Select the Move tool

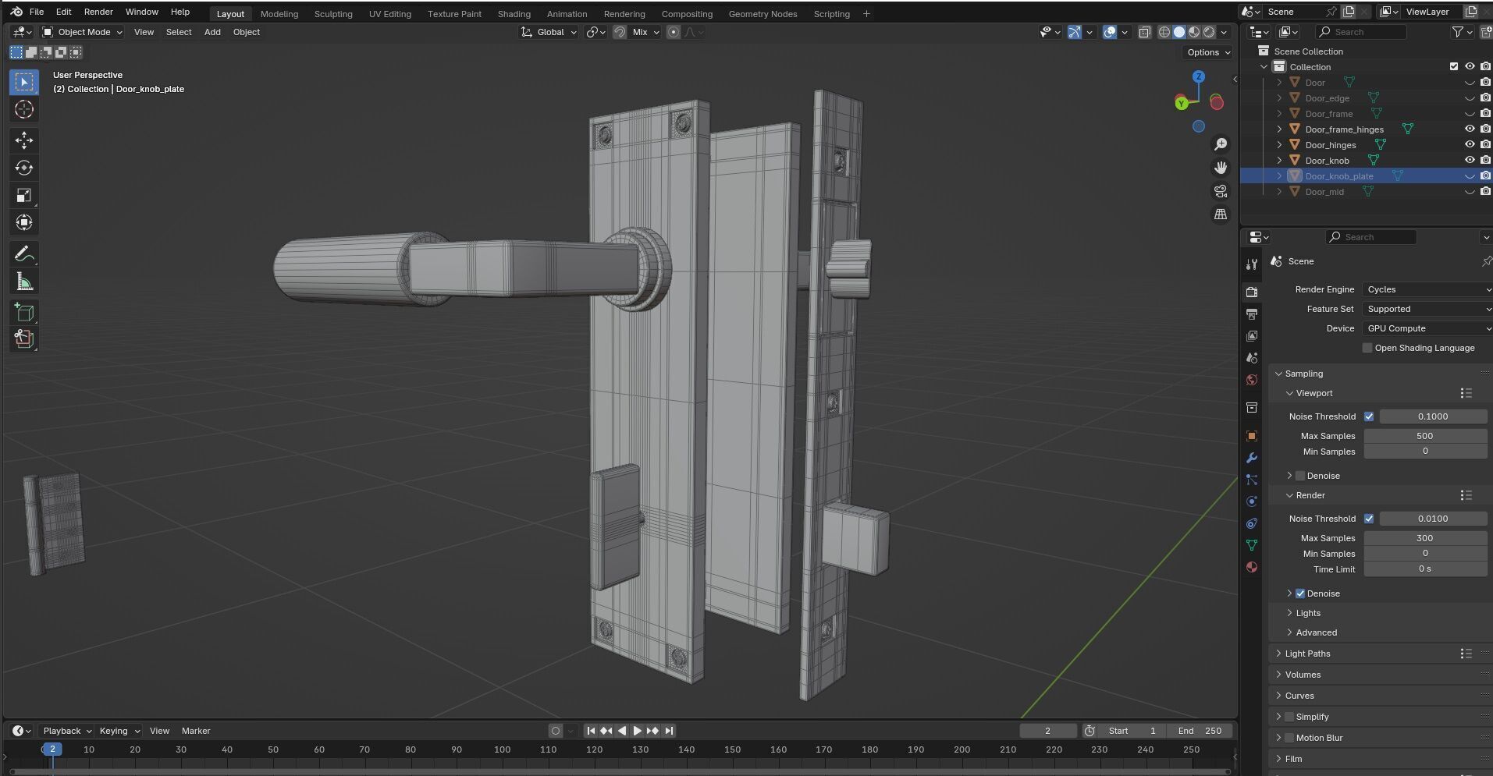pyautogui.click(x=24, y=140)
